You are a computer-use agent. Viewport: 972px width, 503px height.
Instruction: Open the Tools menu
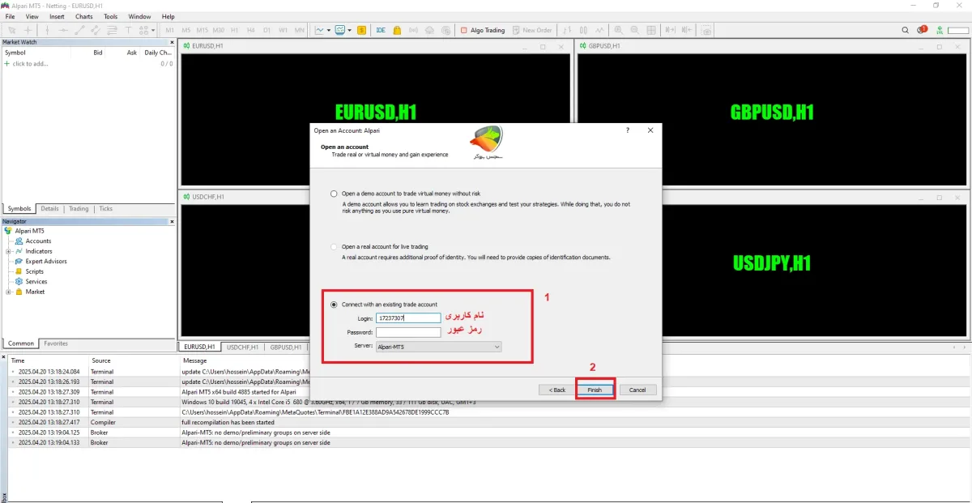coord(110,16)
